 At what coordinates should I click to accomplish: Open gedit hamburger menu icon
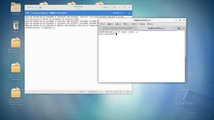click(x=114, y=7)
